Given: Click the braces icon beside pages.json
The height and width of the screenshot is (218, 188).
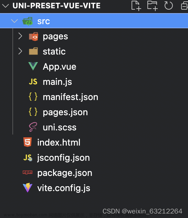Looking at the screenshot, I should 33,112.
